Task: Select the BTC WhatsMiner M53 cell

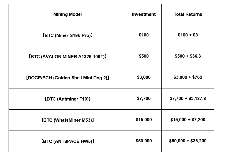Action: click(68, 120)
